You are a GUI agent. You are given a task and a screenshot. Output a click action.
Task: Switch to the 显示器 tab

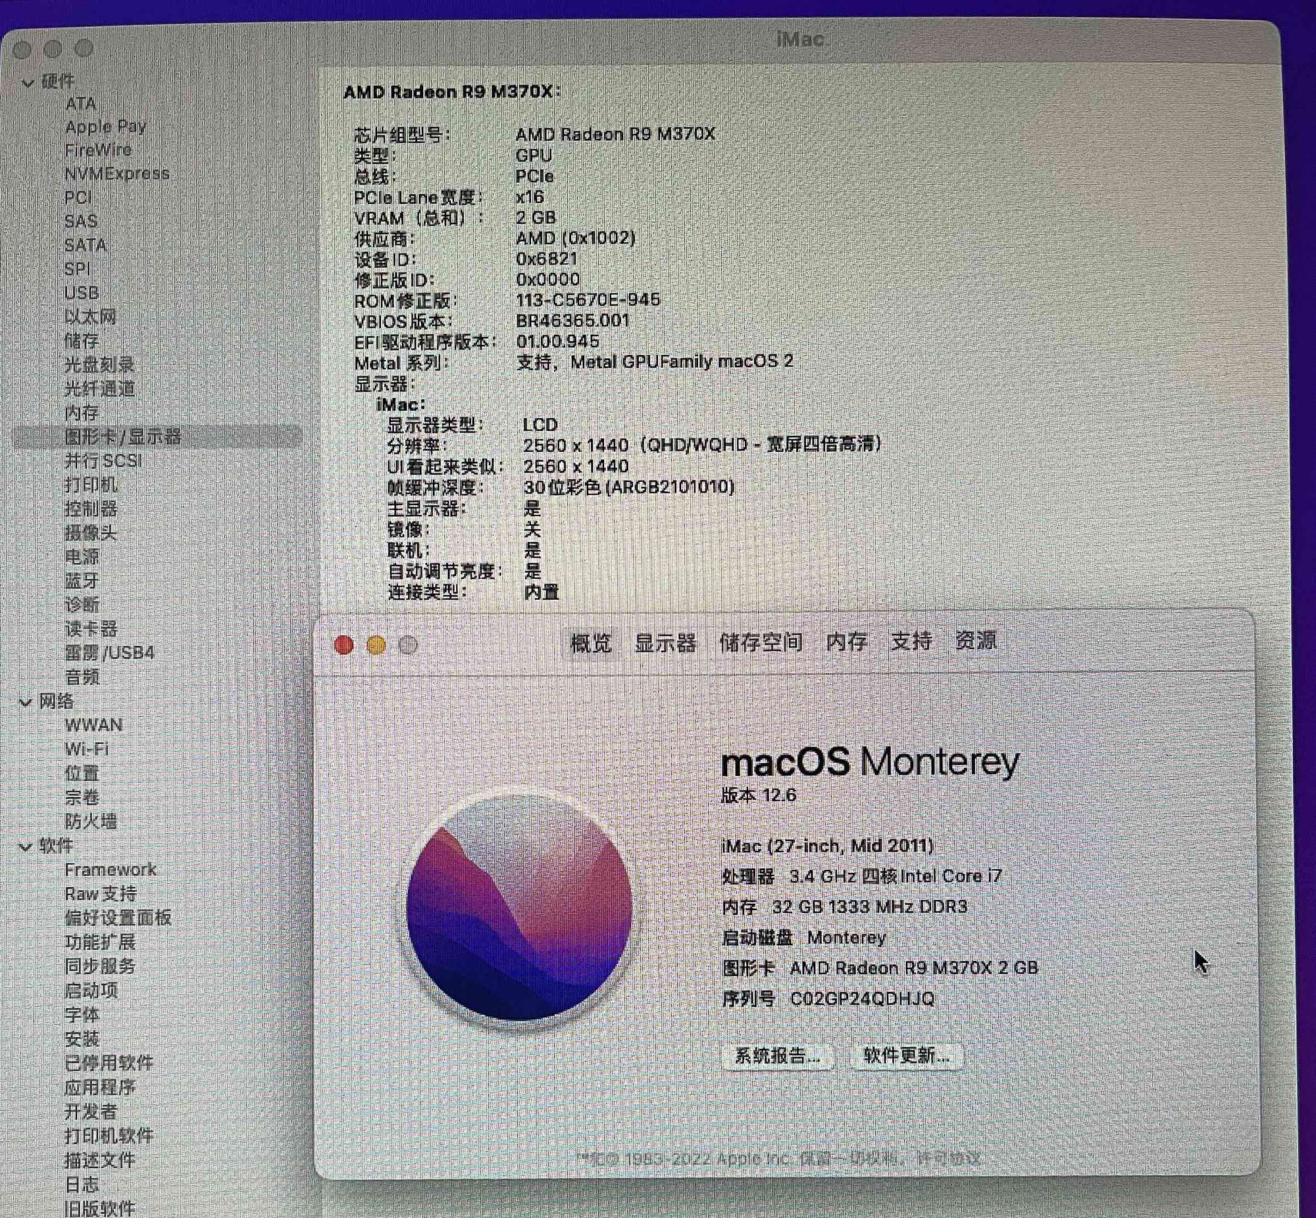[665, 643]
